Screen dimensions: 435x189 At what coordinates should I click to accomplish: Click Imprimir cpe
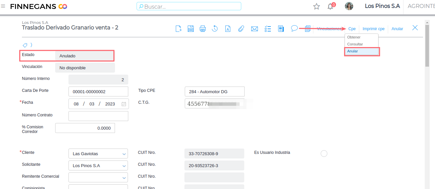click(x=374, y=29)
